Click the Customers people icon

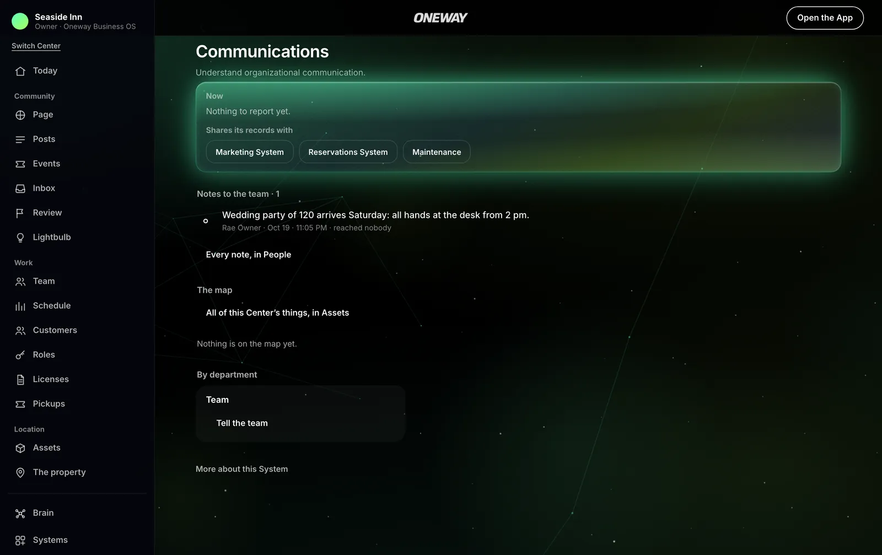pos(20,331)
